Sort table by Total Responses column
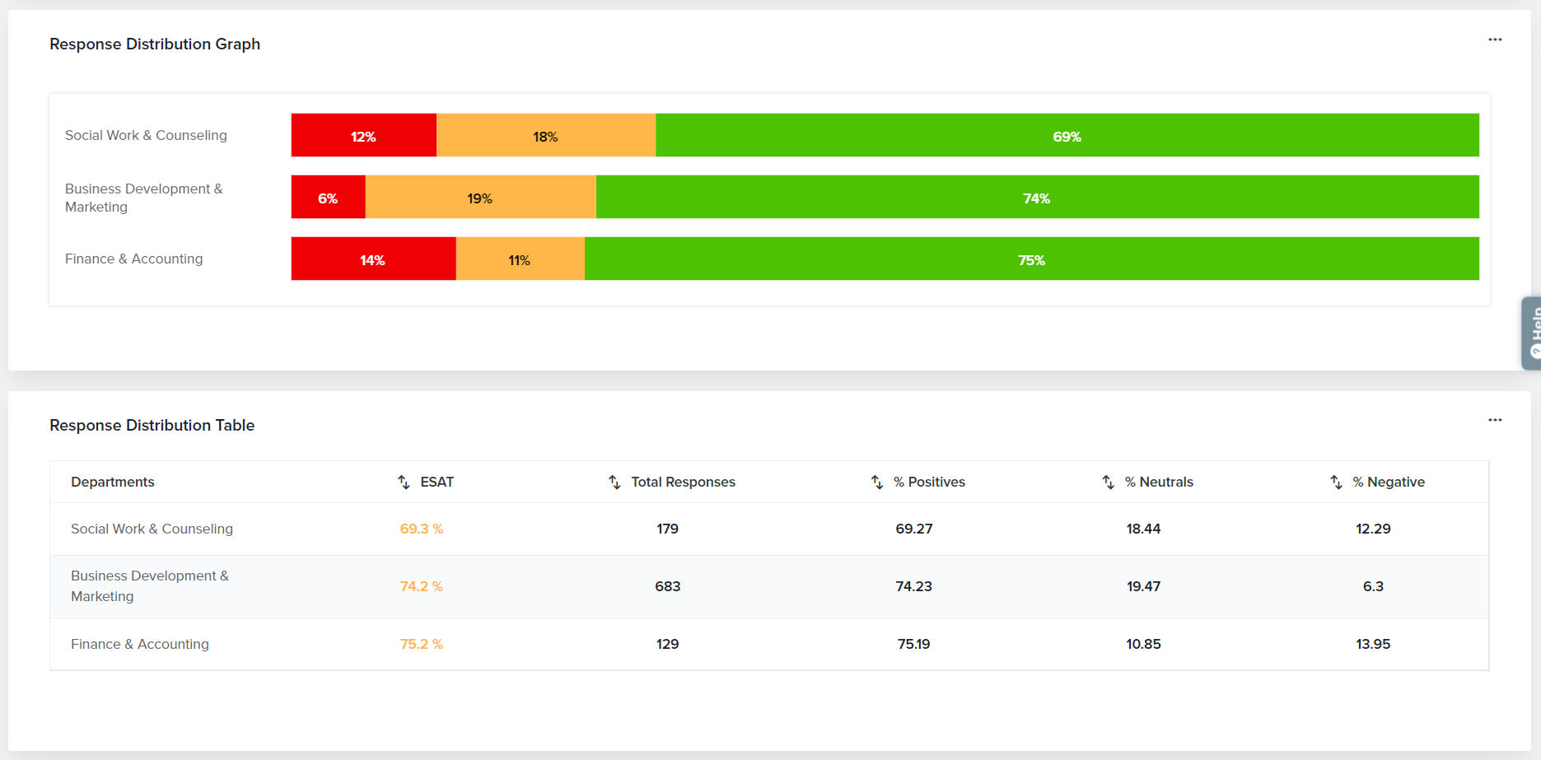The image size is (1541, 760). tap(614, 482)
